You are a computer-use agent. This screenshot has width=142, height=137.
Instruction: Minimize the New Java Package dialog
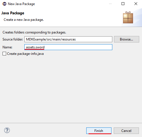(110, 4)
